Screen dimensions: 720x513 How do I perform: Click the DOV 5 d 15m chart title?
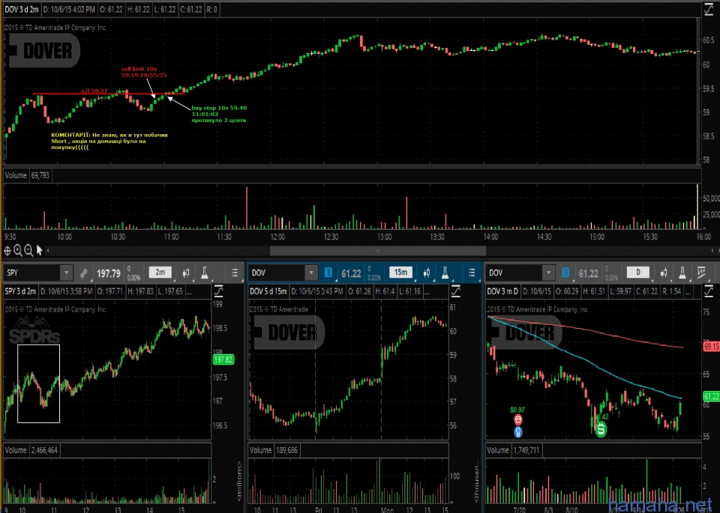tap(268, 291)
